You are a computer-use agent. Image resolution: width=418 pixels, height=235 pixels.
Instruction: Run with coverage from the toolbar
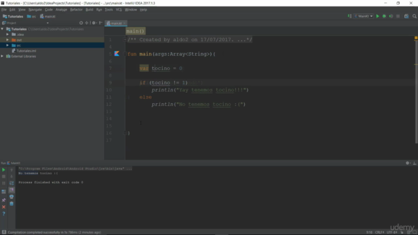391,16
